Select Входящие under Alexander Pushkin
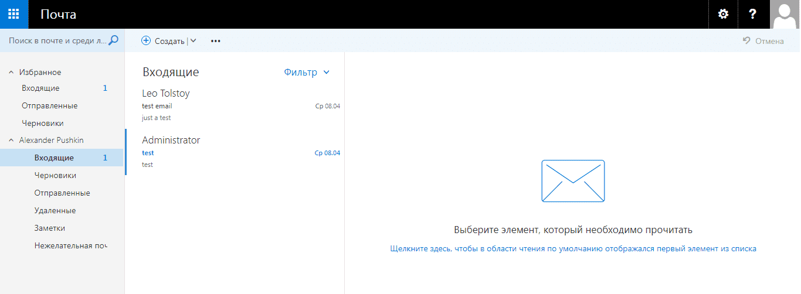This screenshot has height=294, width=801. pos(62,158)
